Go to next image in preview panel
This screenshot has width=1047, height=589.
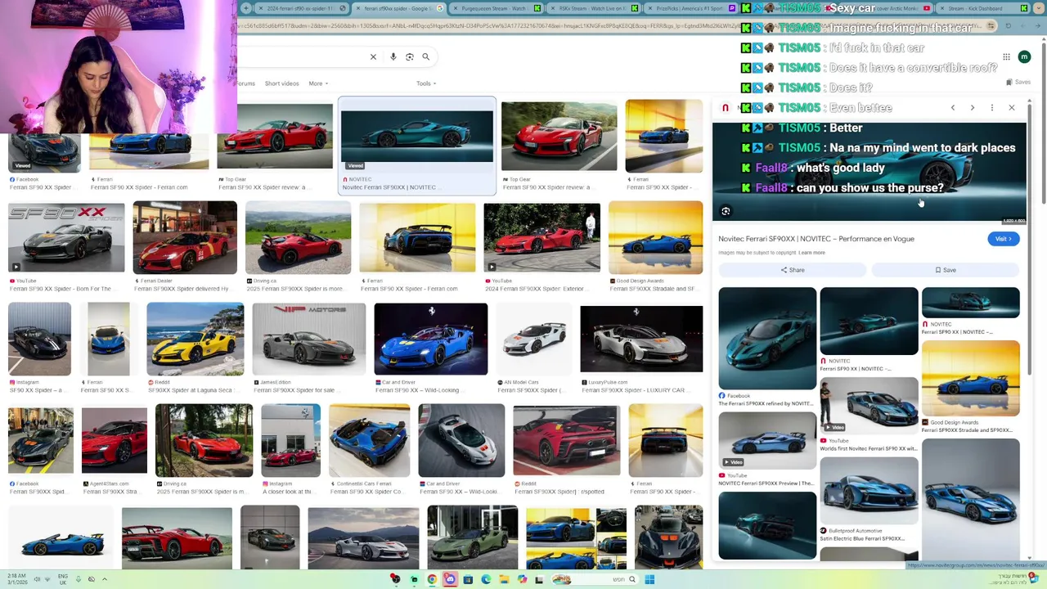coord(973,108)
